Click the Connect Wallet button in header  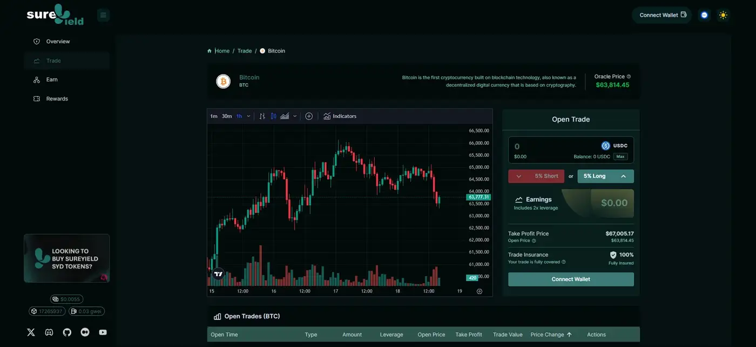point(662,15)
